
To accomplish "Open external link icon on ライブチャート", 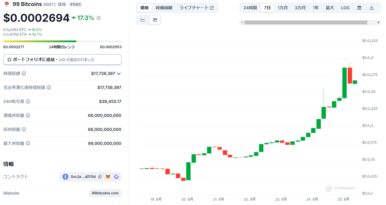I will 212,8.
